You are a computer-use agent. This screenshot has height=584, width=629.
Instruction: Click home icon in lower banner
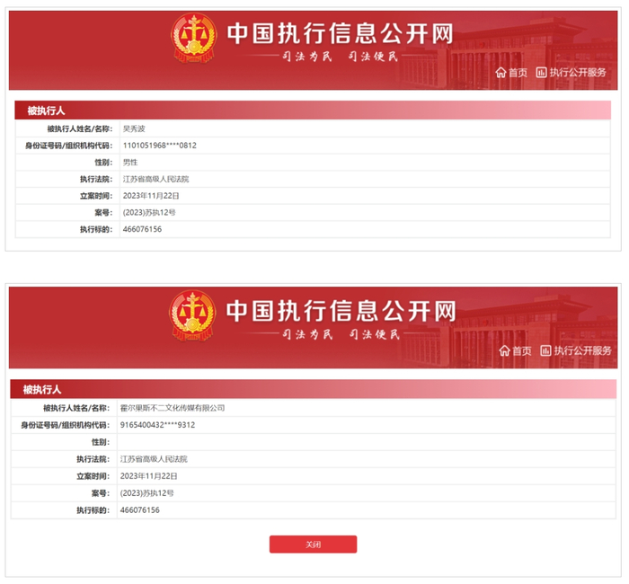pyautogui.click(x=505, y=351)
